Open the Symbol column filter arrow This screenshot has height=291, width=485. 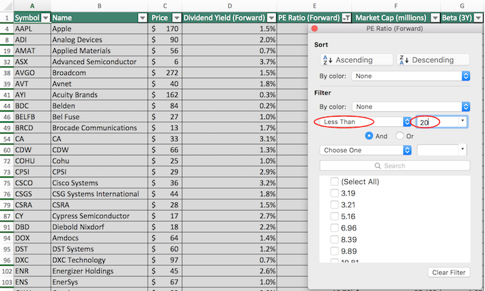pyautogui.click(x=45, y=18)
